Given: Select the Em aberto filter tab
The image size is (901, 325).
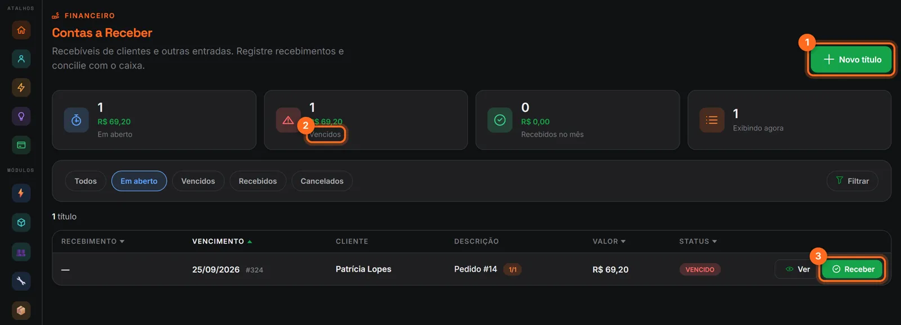Looking at the screenshot, I should 139,181.
